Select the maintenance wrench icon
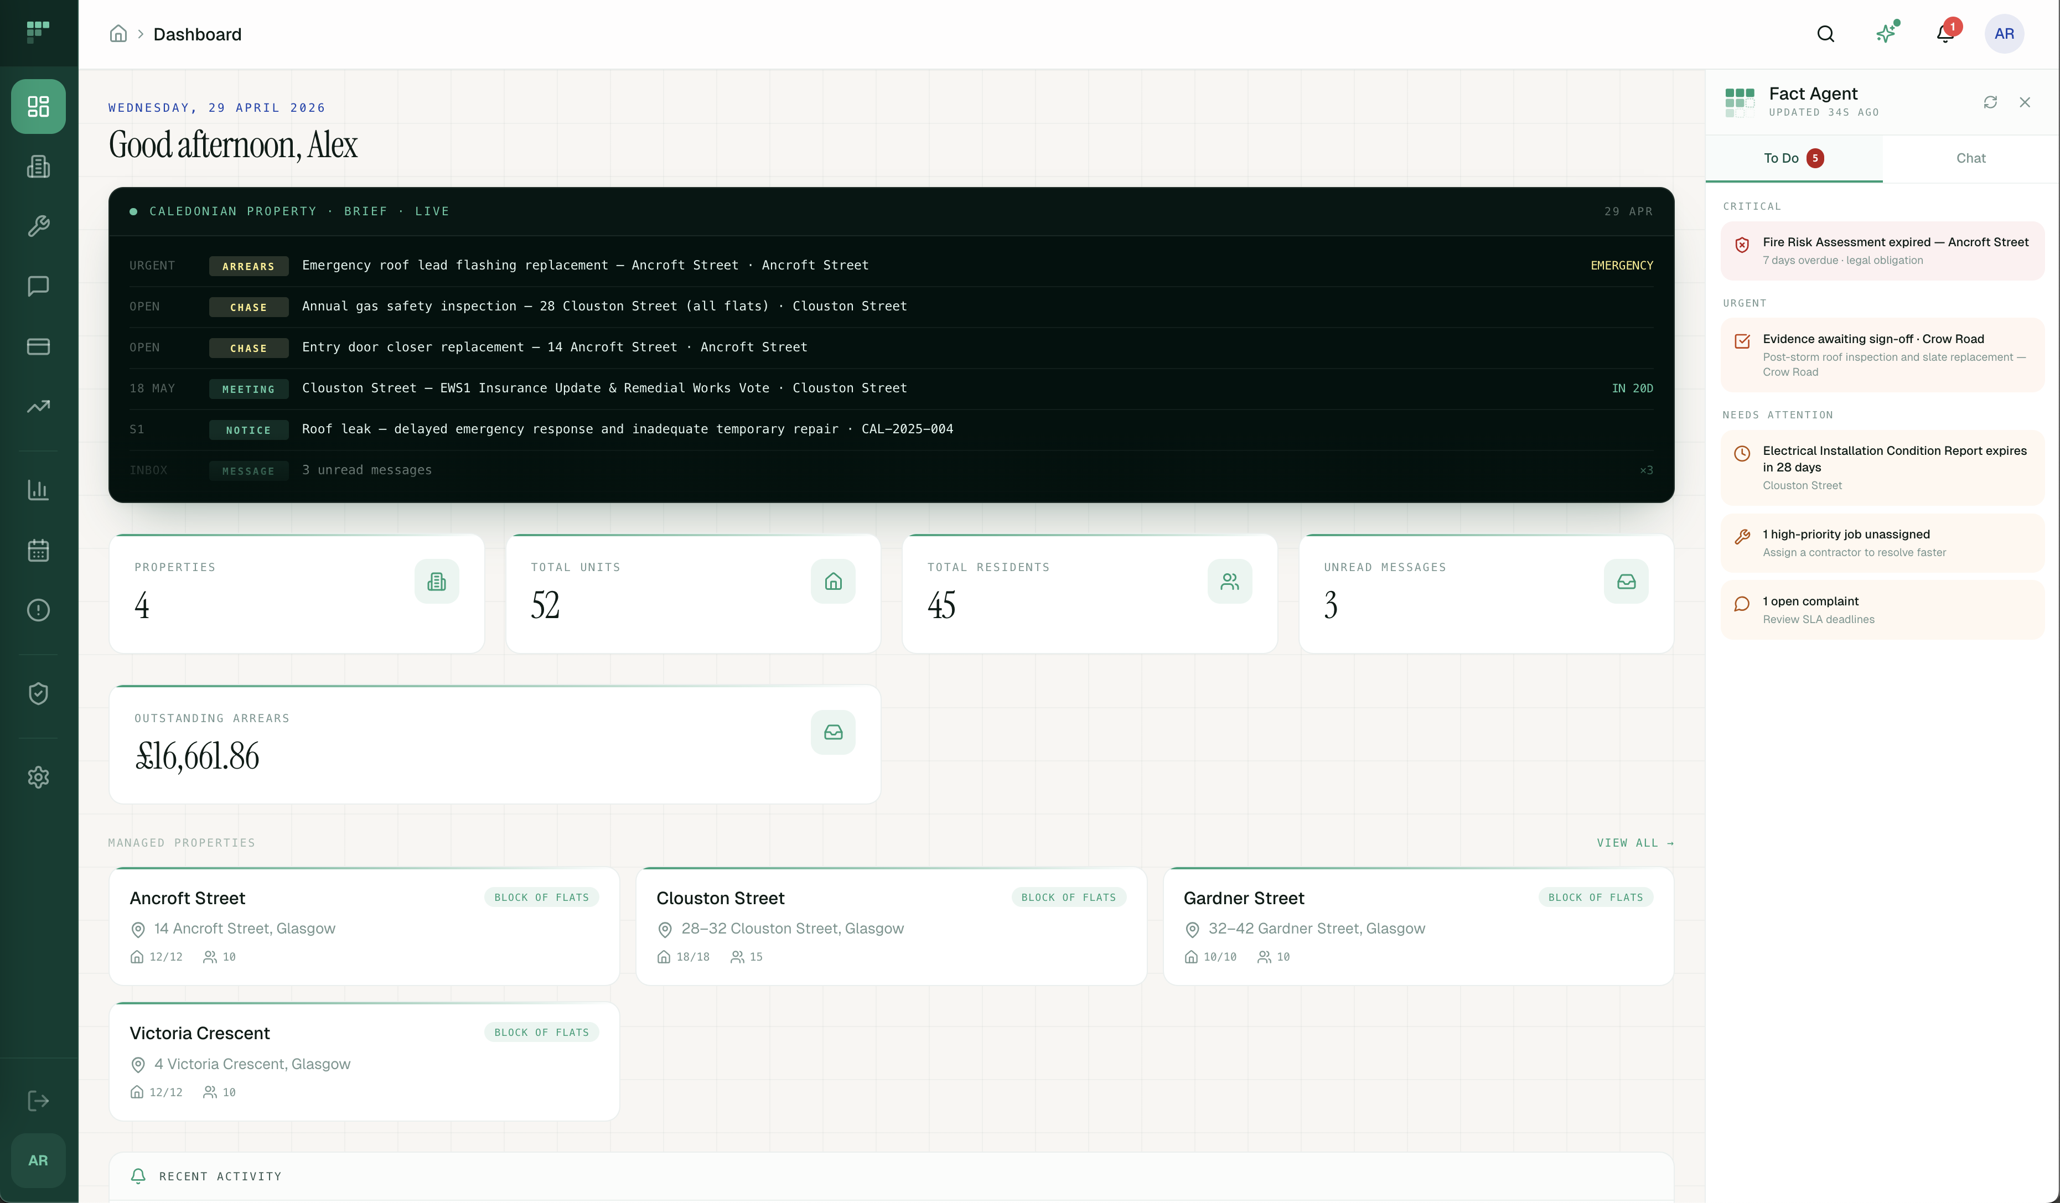This screenshot has height=1203, width=2060. click(38, 226)
